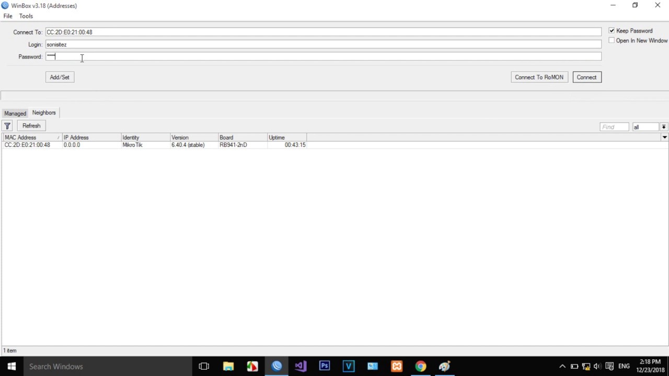The width and height of the screenshot is (669, 376).
Task: Select the Neighbors tab
Action: point(44,113)
